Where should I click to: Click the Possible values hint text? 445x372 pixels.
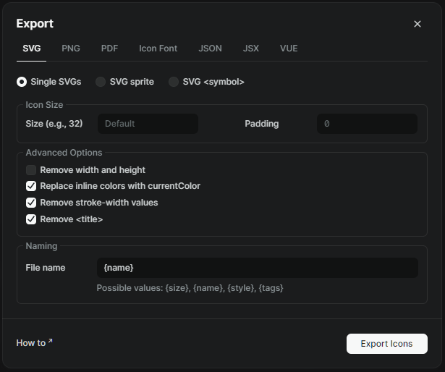(x=190, y=288)
